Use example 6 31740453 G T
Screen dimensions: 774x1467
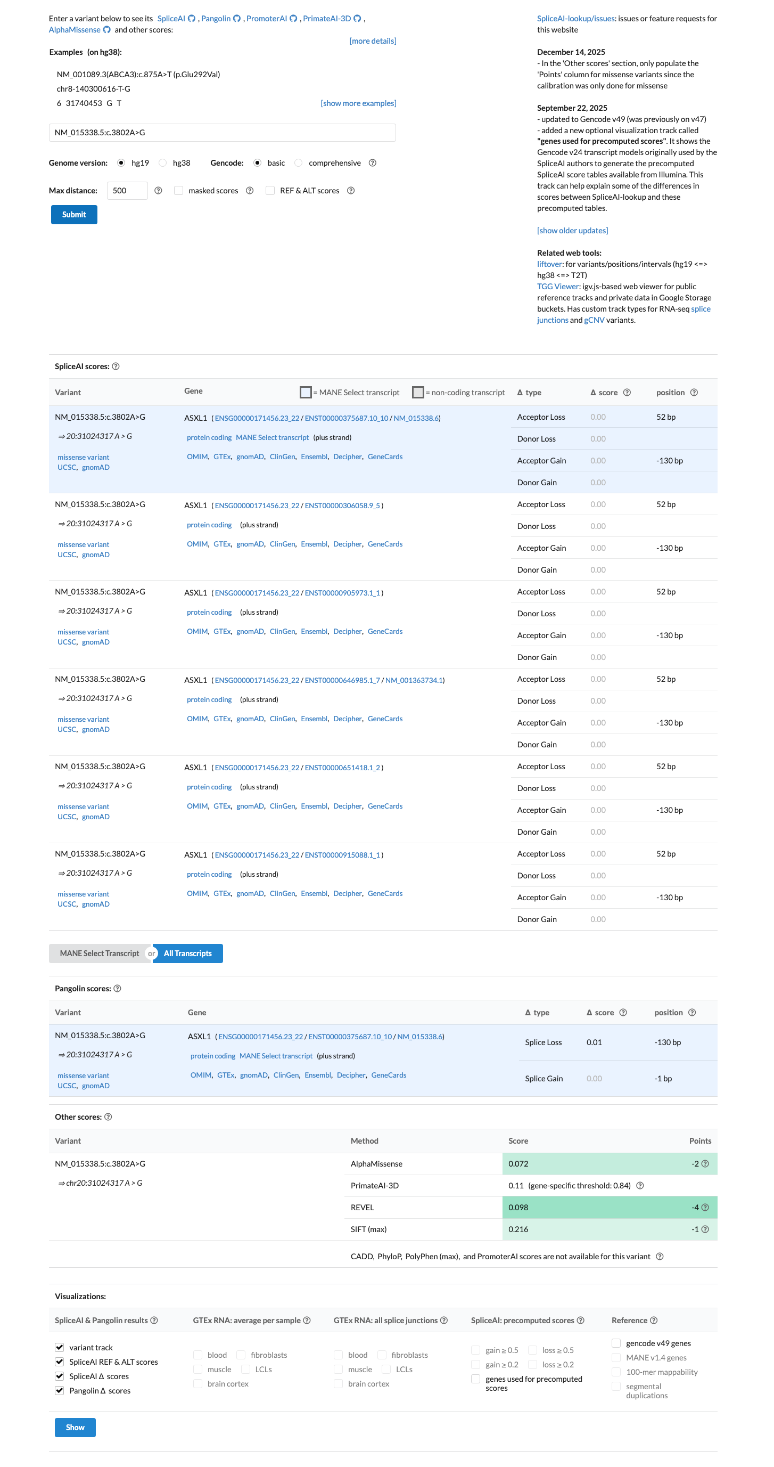(x=89, y=104)
